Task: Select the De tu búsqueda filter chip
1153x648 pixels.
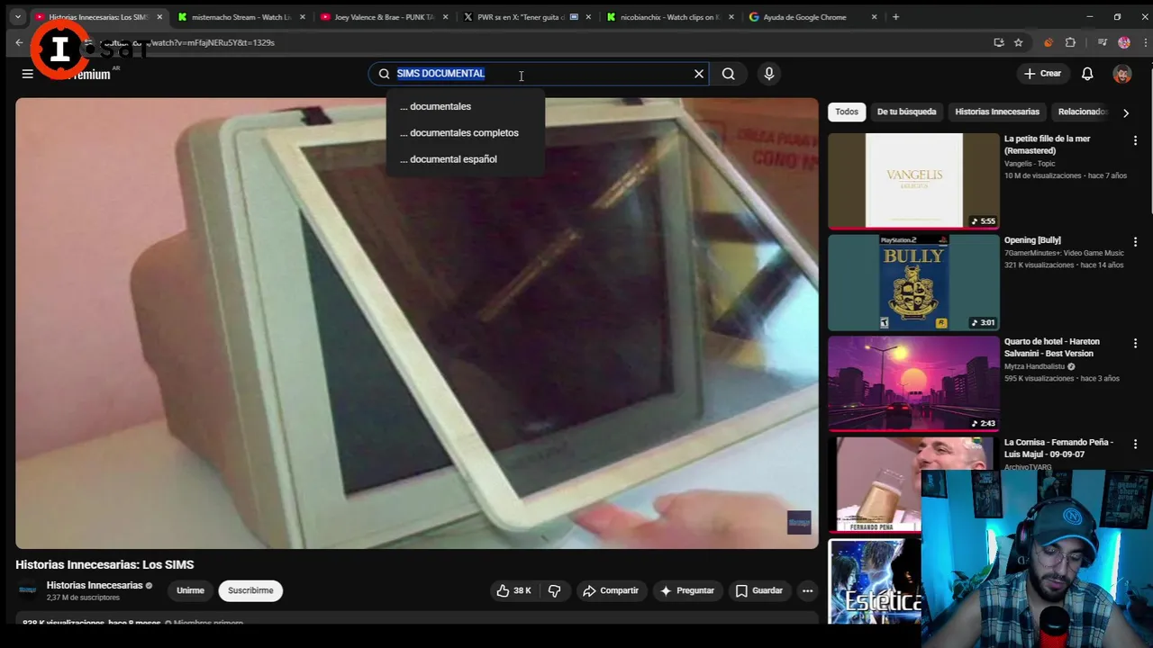Action: [906, 112]
